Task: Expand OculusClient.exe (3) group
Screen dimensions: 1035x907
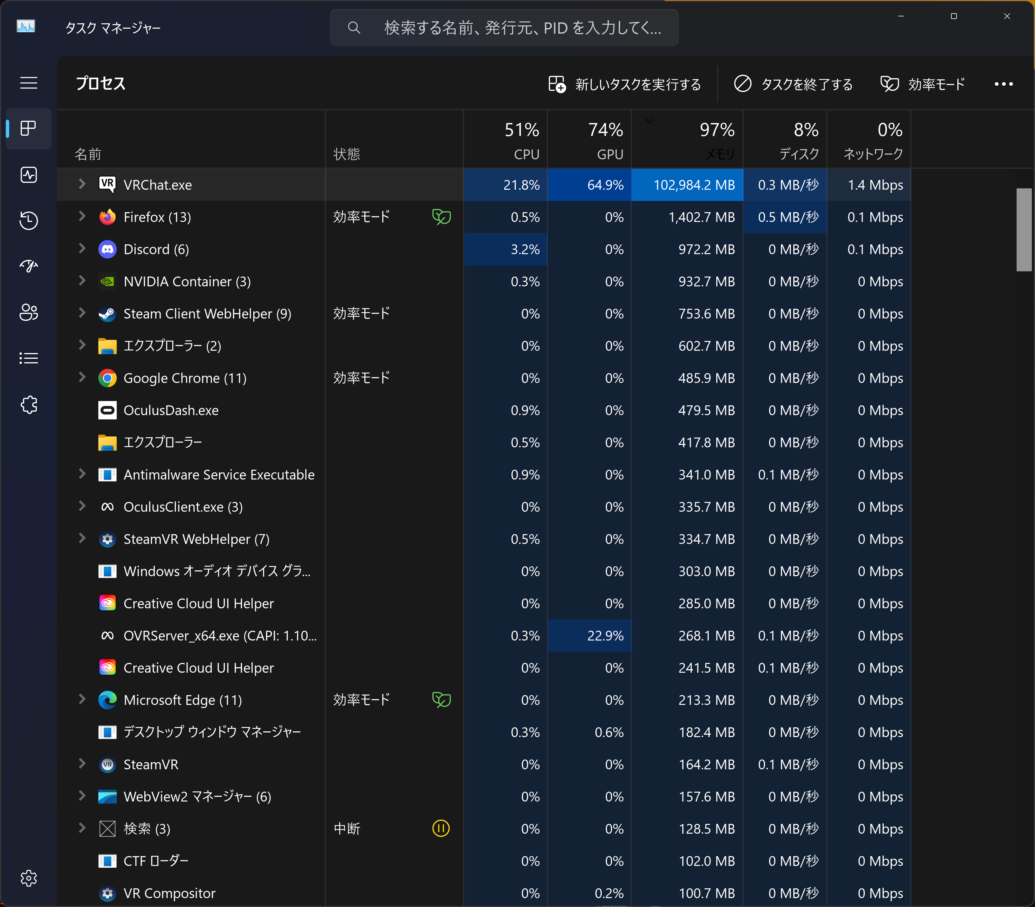Action: point(82,506)
